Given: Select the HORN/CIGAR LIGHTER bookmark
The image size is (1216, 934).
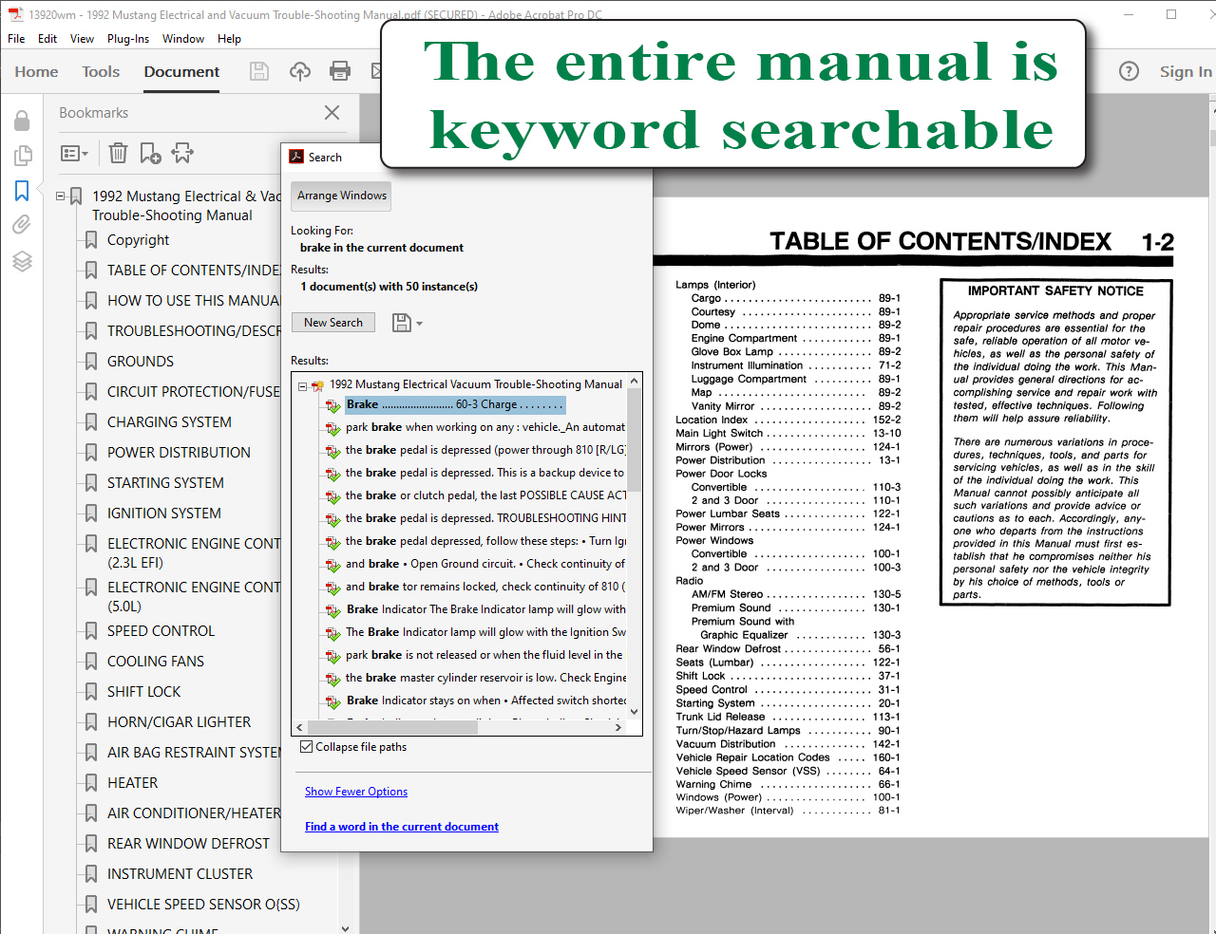Looking at the screenshot, I should (x=179, y=722).
